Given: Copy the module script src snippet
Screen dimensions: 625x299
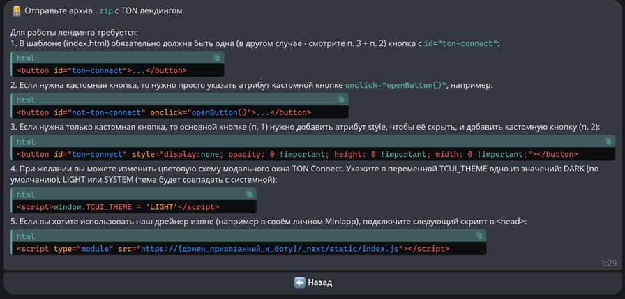Looking at the screenshot, I should point(479,236).
